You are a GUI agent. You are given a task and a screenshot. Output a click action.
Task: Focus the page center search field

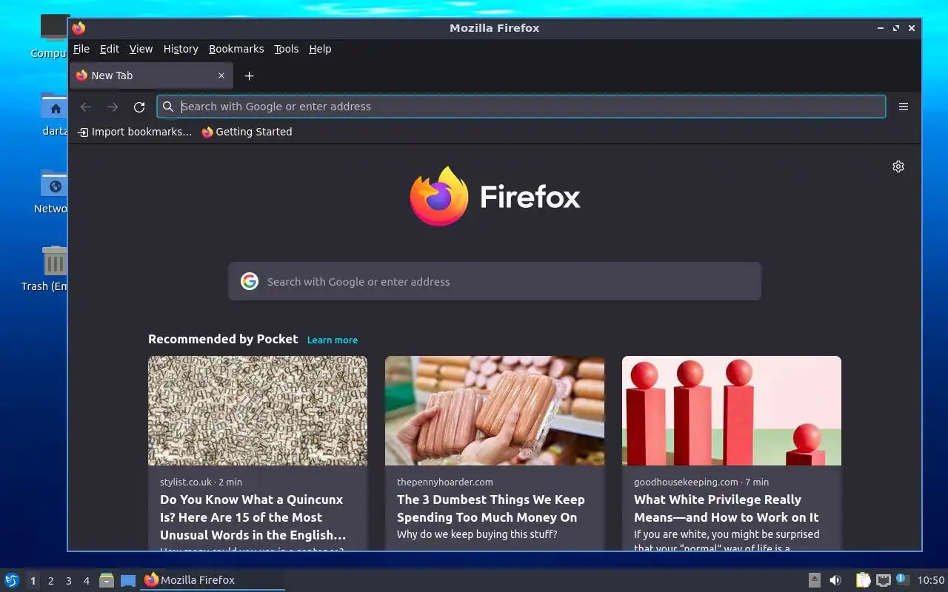[495, 281]
